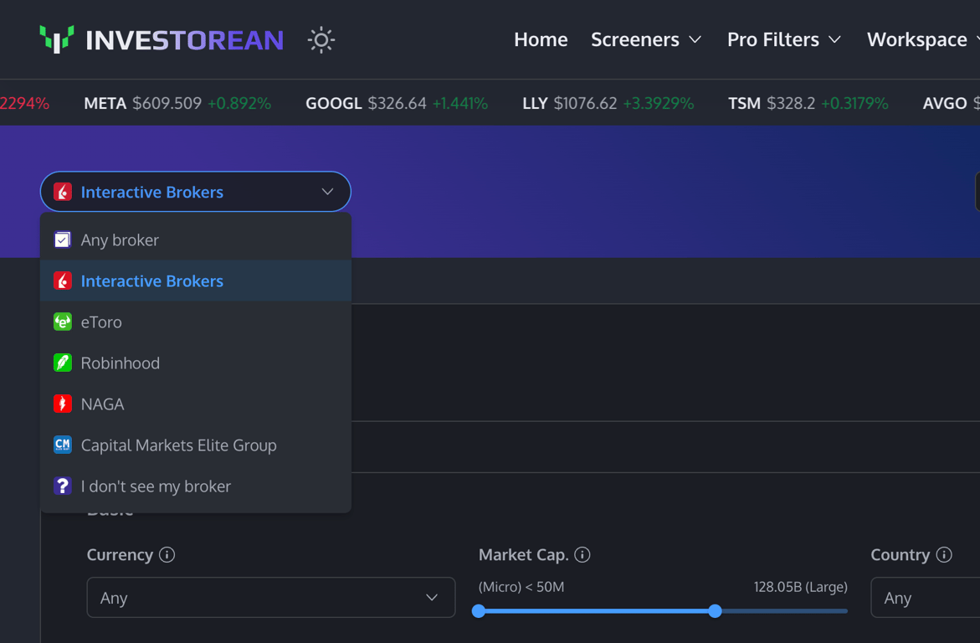This screenshot has height=643, width=980.
Task: Click the LLY change +3.3929%
Action: [x=659, y=103]
